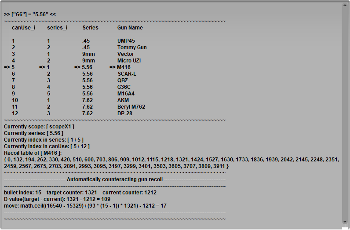Click the move: math.ceil formula line

click(x=85, y=206)
